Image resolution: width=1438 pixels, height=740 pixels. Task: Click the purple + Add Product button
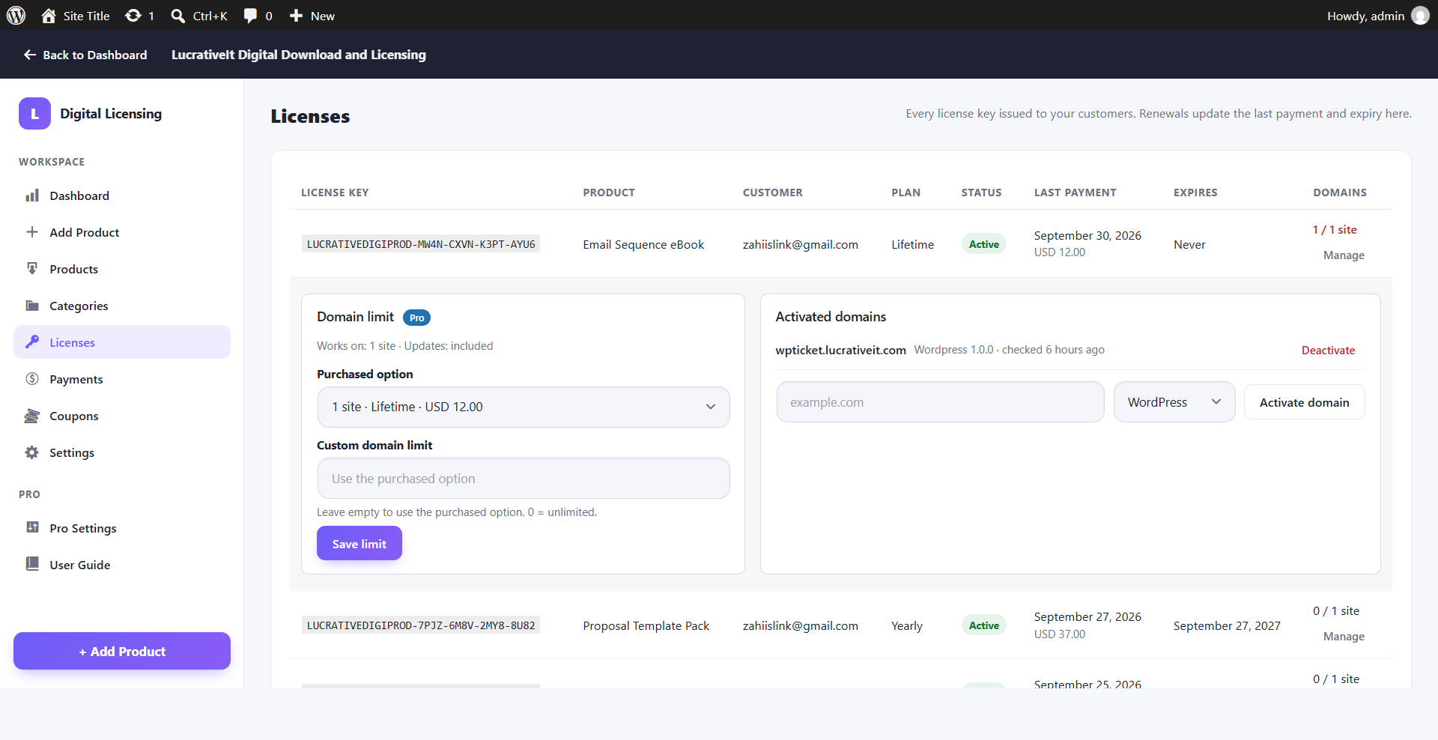point(122,651)
